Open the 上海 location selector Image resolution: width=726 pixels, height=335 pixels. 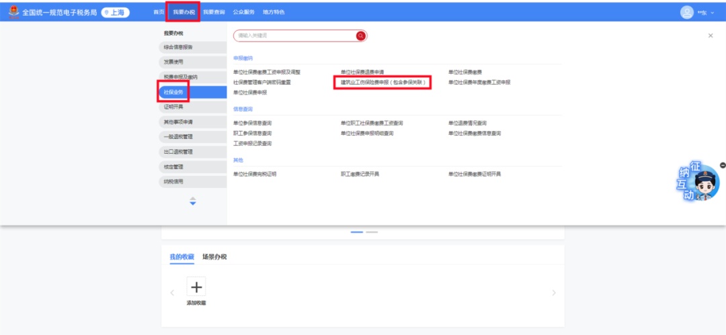tap(116, 13)
